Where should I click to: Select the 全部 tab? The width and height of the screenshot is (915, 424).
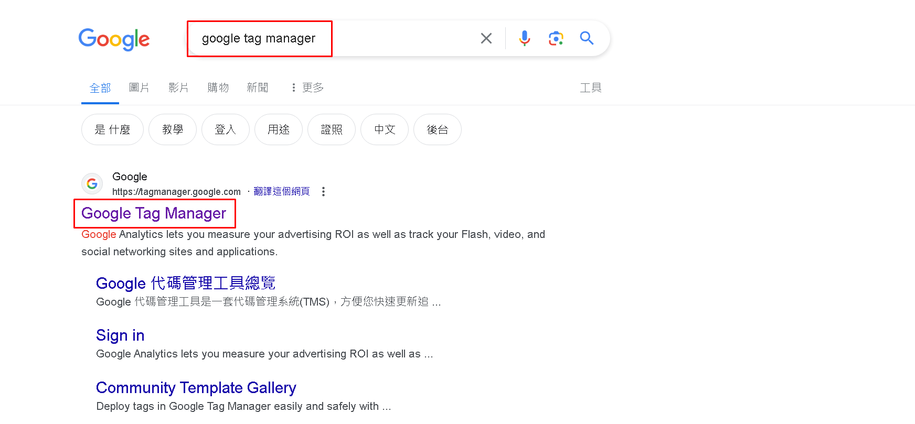click(x=100, y=88)
